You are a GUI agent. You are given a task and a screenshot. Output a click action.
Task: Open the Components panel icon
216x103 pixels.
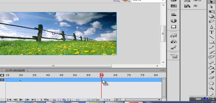(173, 41)
